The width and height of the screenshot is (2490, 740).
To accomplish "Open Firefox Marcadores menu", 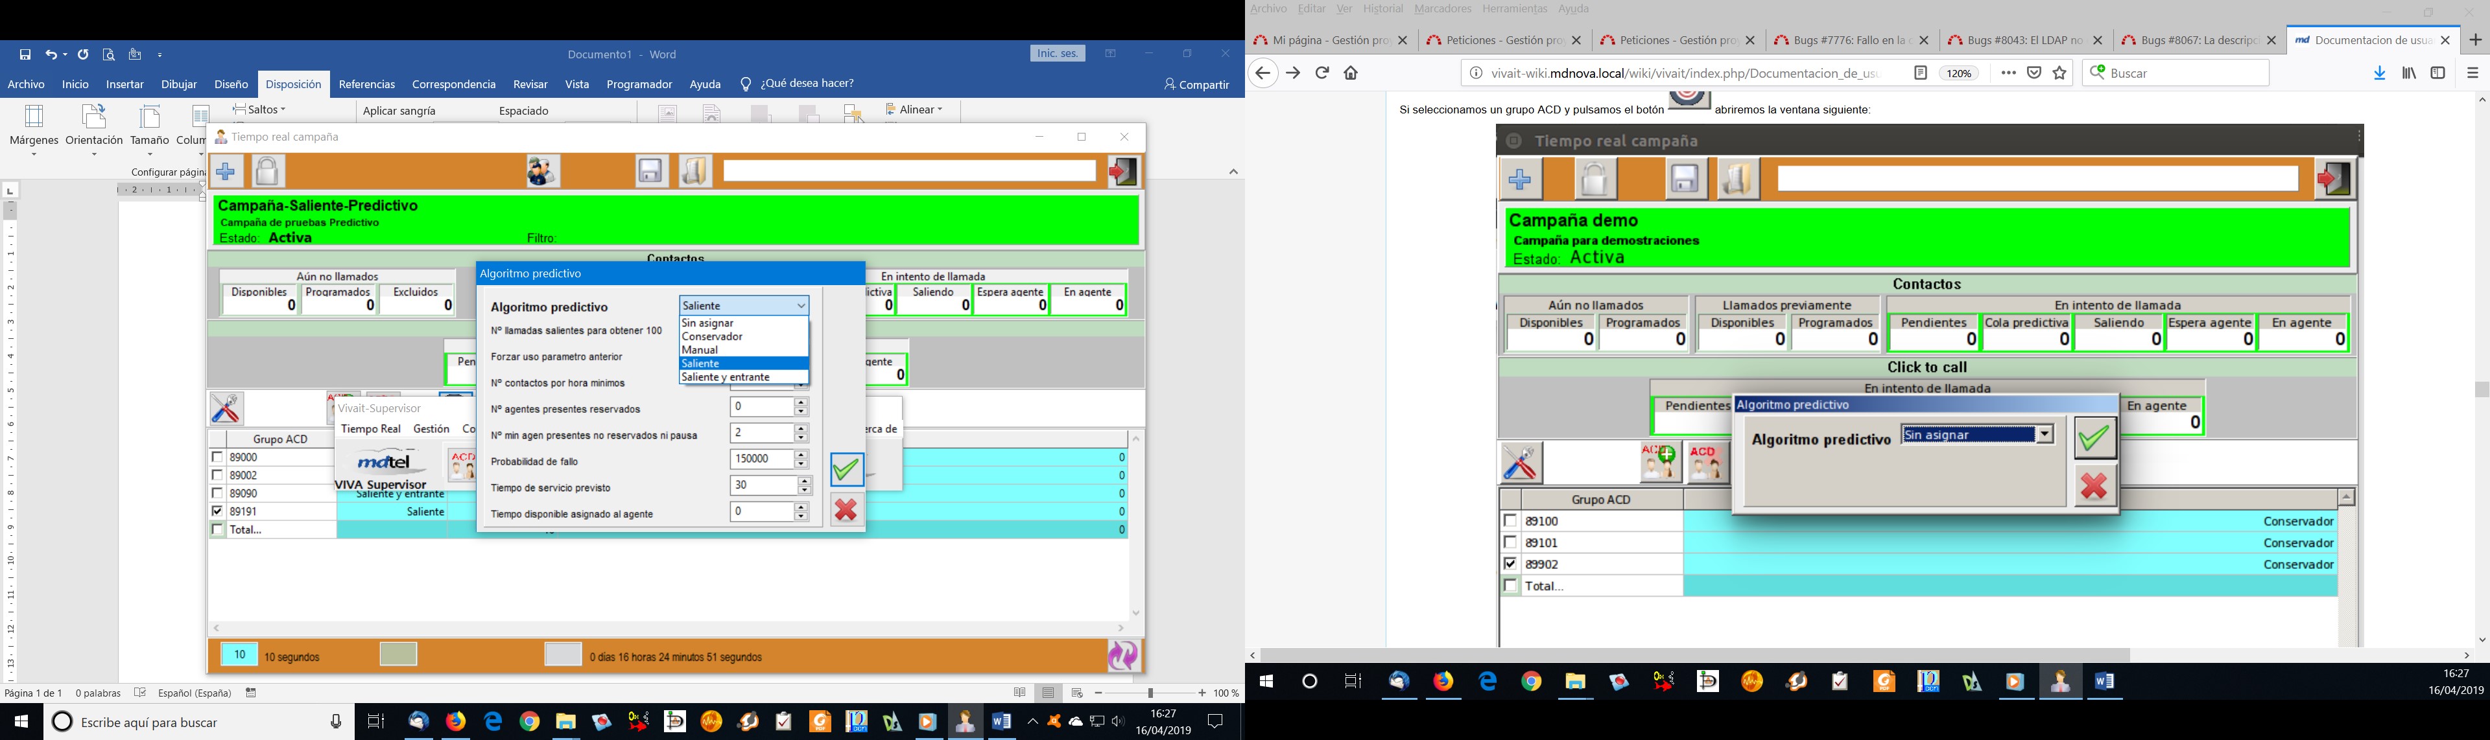I will pos(1442,8).
